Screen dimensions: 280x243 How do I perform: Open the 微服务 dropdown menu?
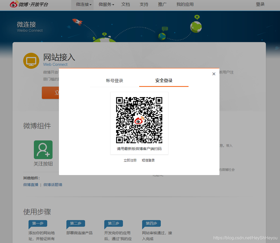pos(106,5)
